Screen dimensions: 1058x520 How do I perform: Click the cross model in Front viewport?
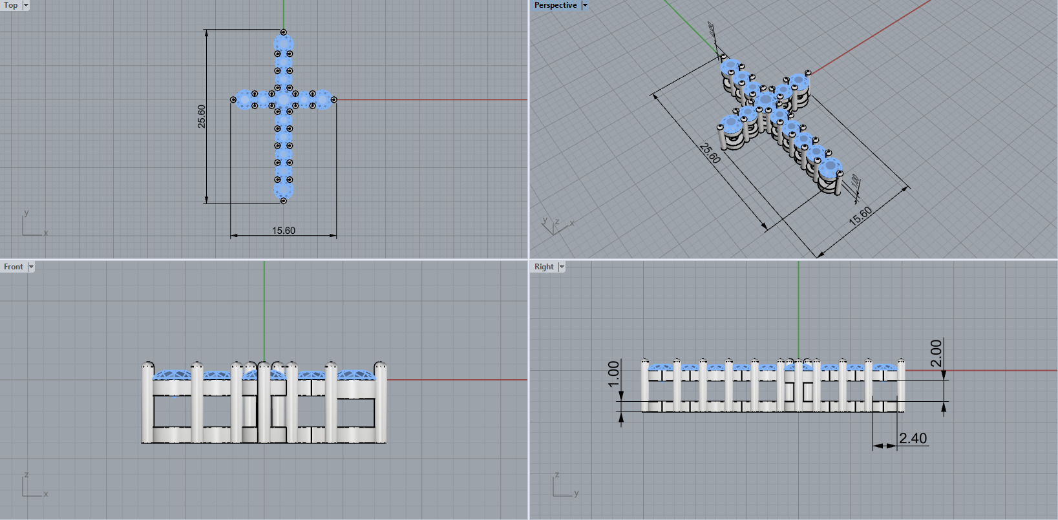(x=264, y=402)
